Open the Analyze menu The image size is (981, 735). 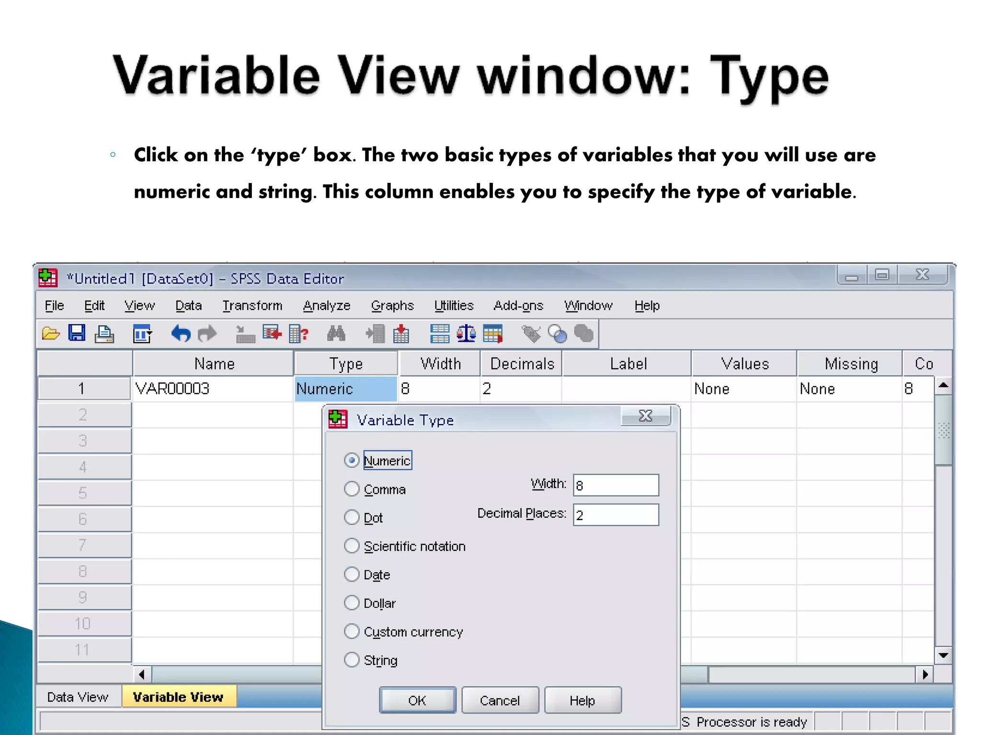click(327, 305)
